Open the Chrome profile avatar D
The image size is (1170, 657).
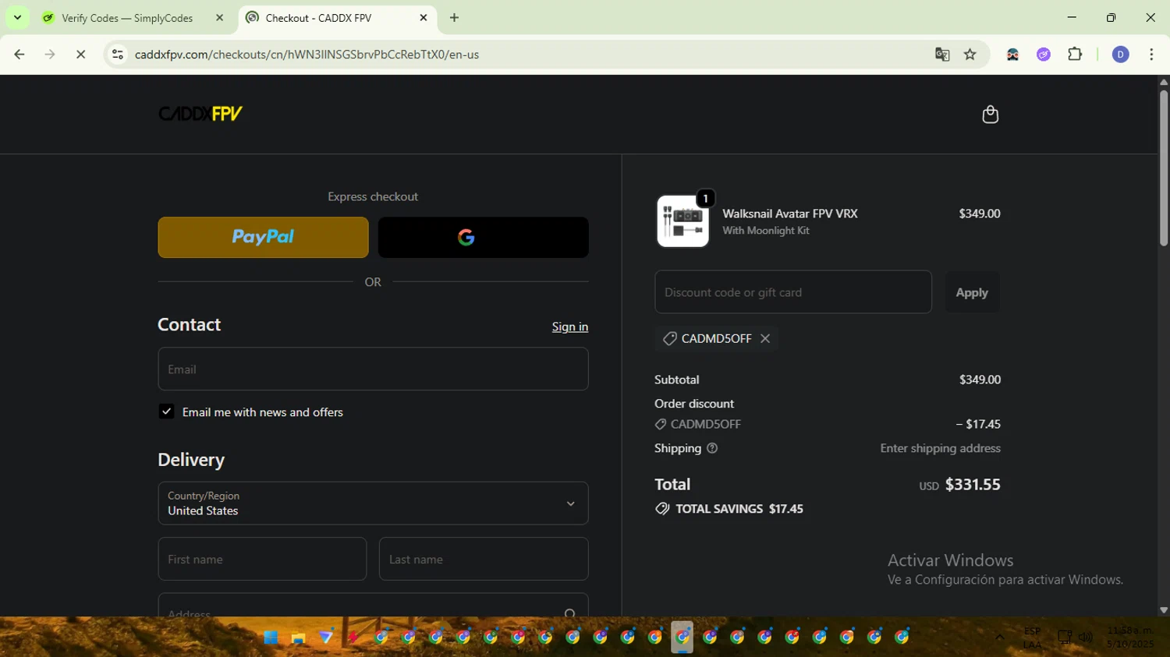[x=1121, y=55]
